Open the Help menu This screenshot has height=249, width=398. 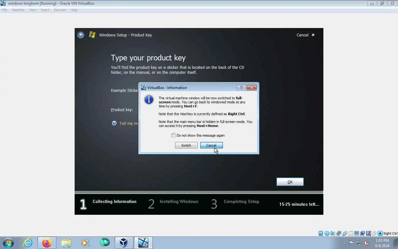click(x=74, y=10)
